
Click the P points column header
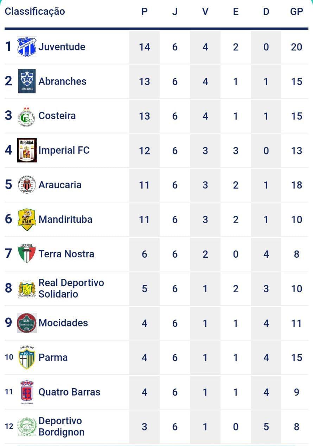[x=144, y=12]
